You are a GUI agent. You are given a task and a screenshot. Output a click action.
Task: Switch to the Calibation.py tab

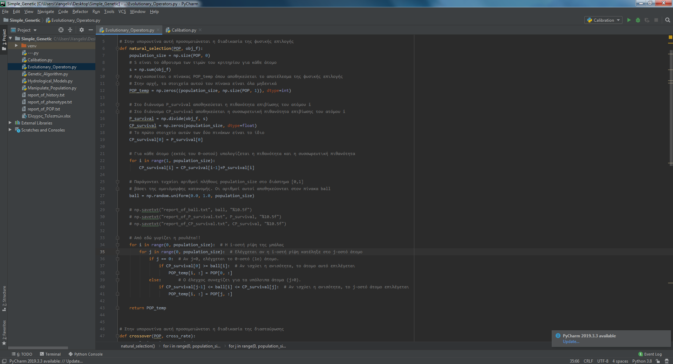tap(183, 30)
